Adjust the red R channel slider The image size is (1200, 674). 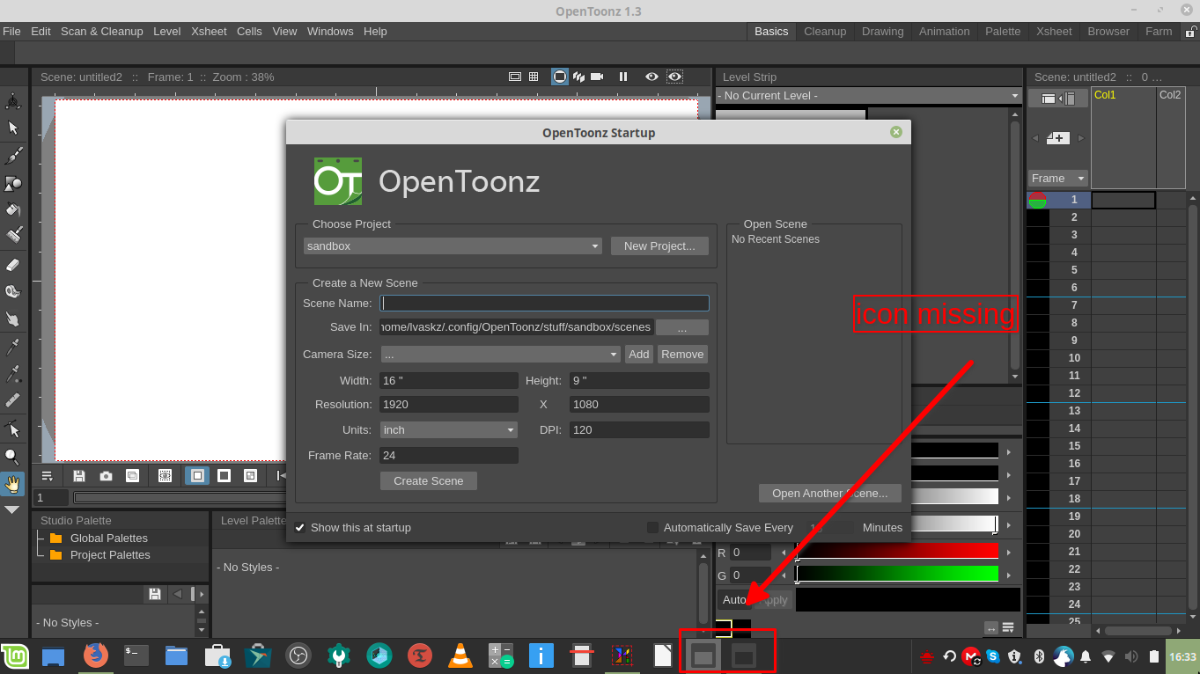coord(897,552)
